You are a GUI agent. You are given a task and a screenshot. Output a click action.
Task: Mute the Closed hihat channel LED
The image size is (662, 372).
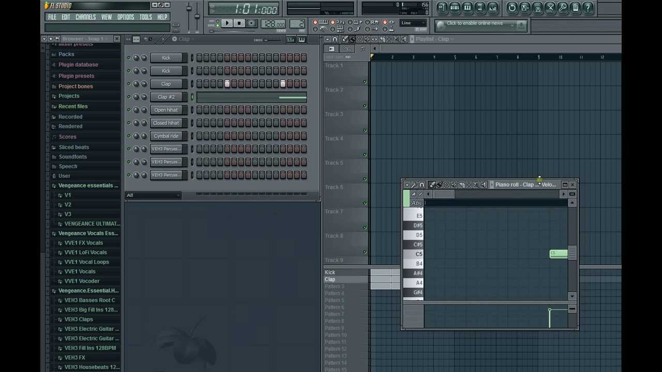click(129, 123)
